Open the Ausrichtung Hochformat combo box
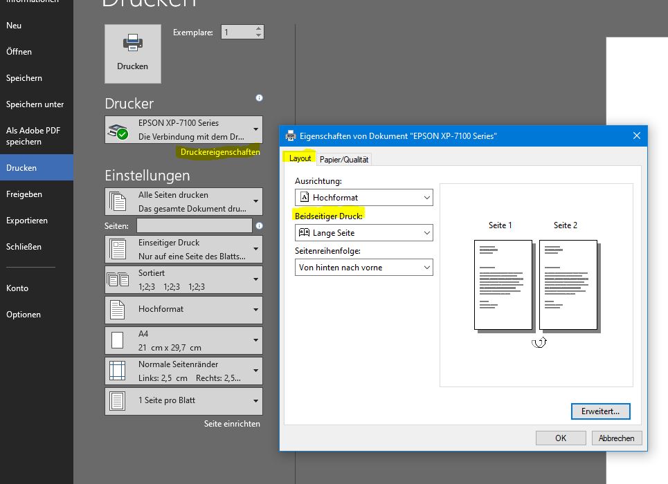Image resolution: width=668 pixels, height=484 pixels. click(x=364, y=198)
